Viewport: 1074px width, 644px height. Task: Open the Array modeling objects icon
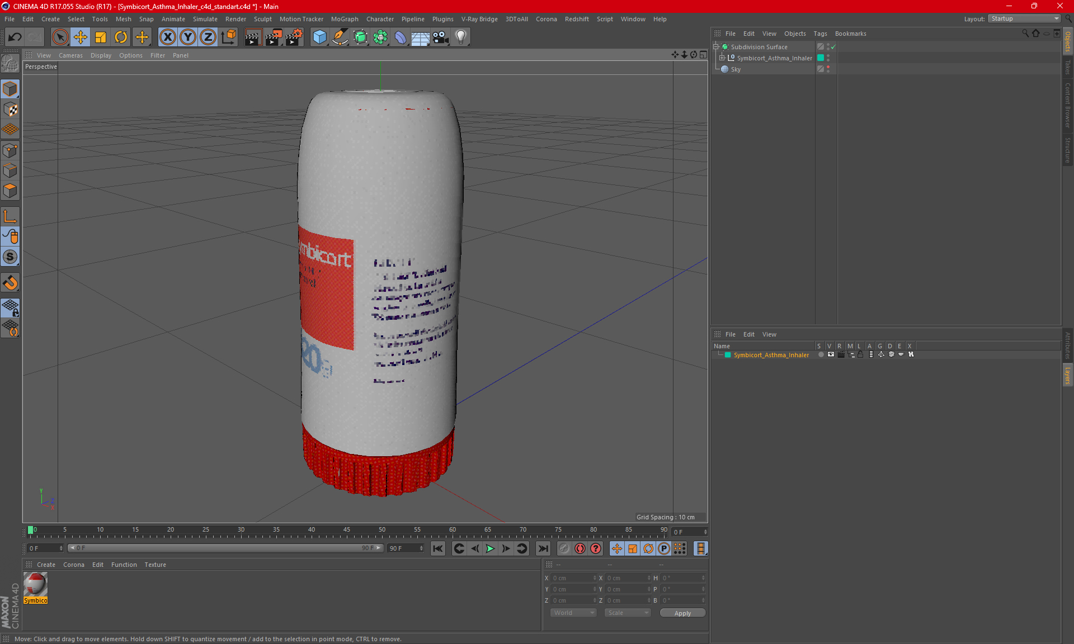click(380, 37)
